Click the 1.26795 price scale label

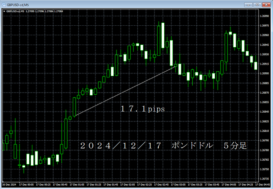264,141
